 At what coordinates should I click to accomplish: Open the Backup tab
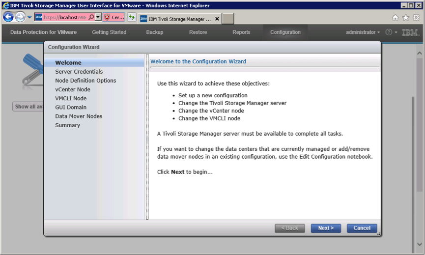pyautogui.click(x=155, y=32)
